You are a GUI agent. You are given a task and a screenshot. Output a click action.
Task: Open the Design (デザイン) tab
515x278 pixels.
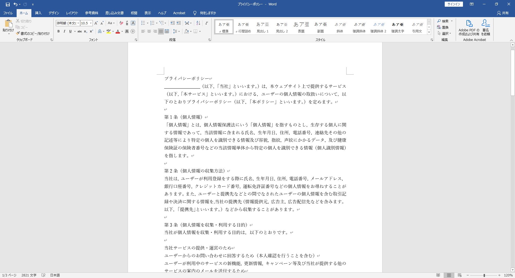click(x=54, y=13)
